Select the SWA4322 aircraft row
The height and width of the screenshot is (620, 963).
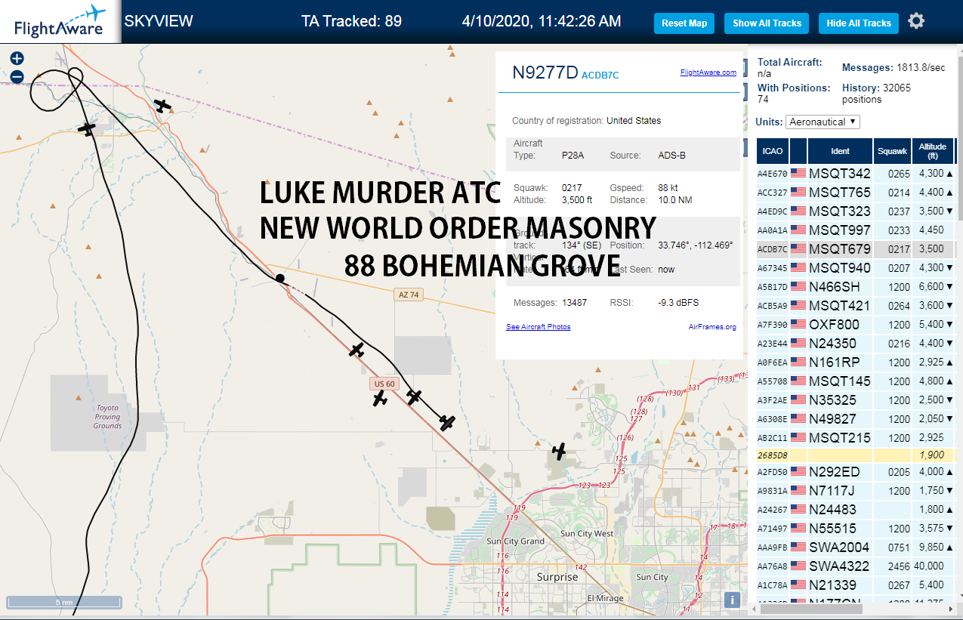pyautogui.click(x=856, y=566)
